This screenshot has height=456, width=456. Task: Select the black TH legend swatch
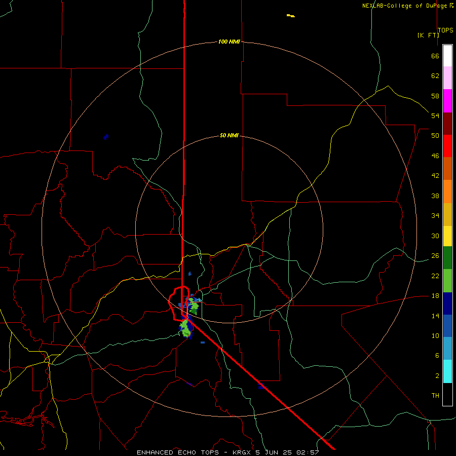point(447,394)
